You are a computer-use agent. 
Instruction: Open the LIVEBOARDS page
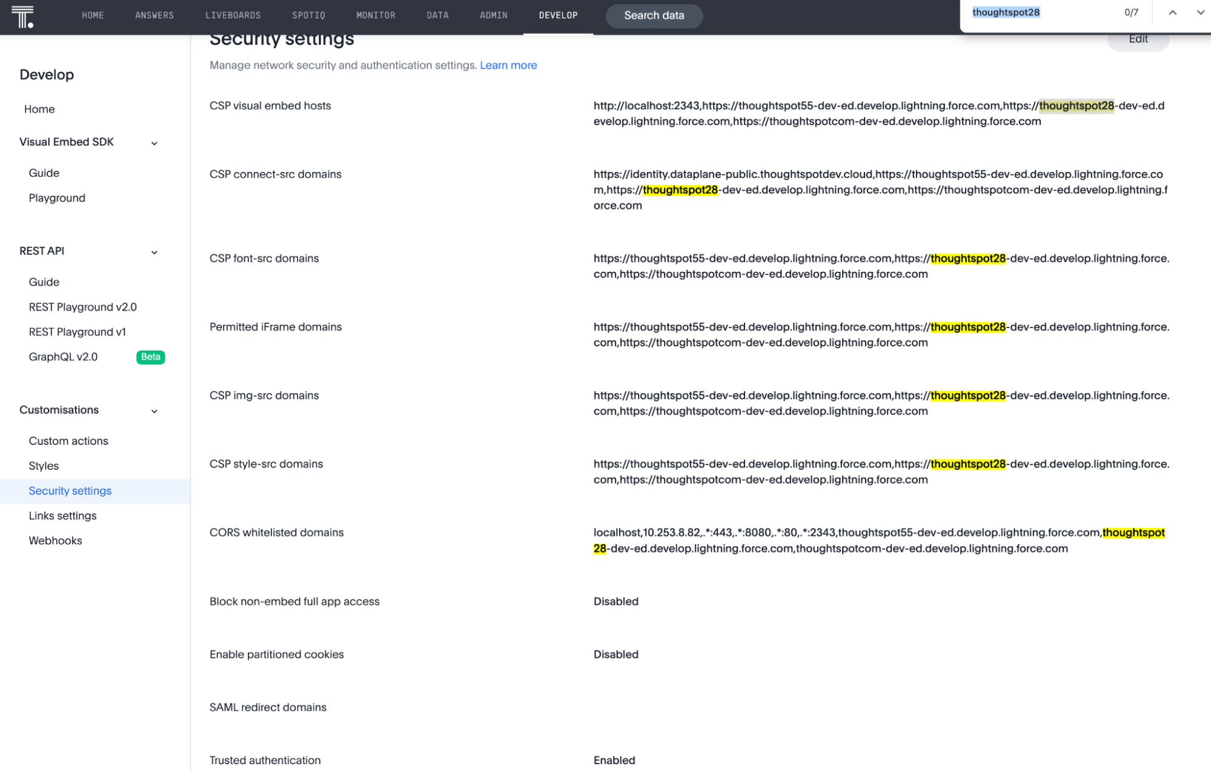tap(233, 15)
